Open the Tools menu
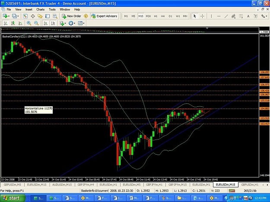The width and height of the screenshot is (270, 202). click(x=52, y=9)
